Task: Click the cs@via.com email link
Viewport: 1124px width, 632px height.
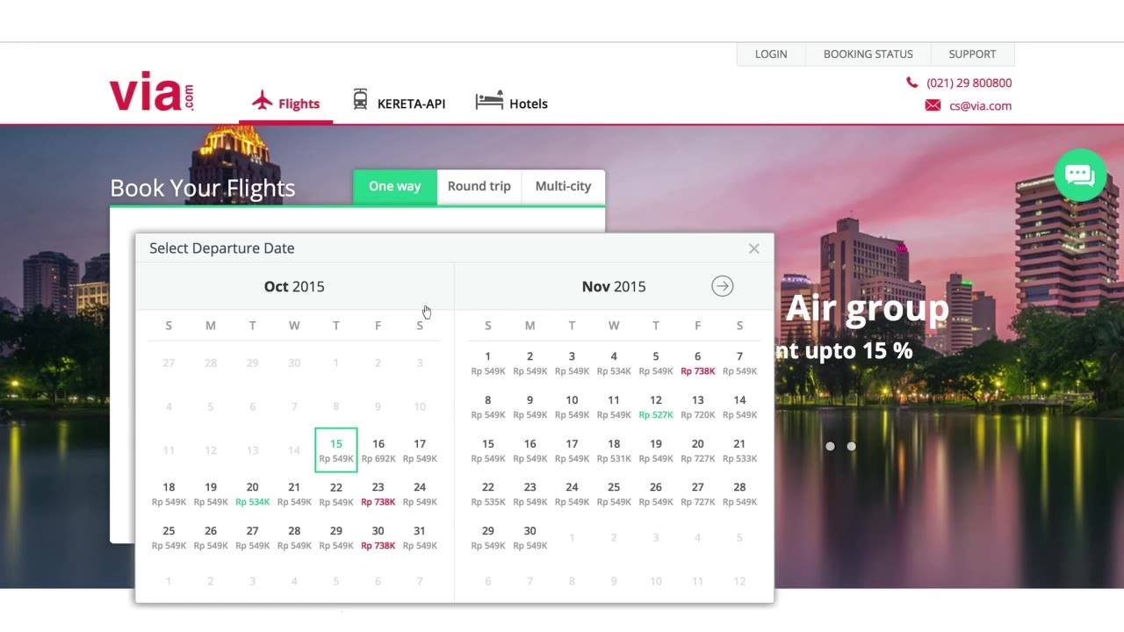Action: tap(980, 105)
